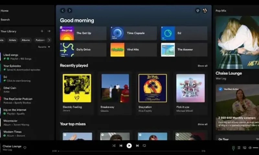Go back with the left arrow button

pos(62,11)
